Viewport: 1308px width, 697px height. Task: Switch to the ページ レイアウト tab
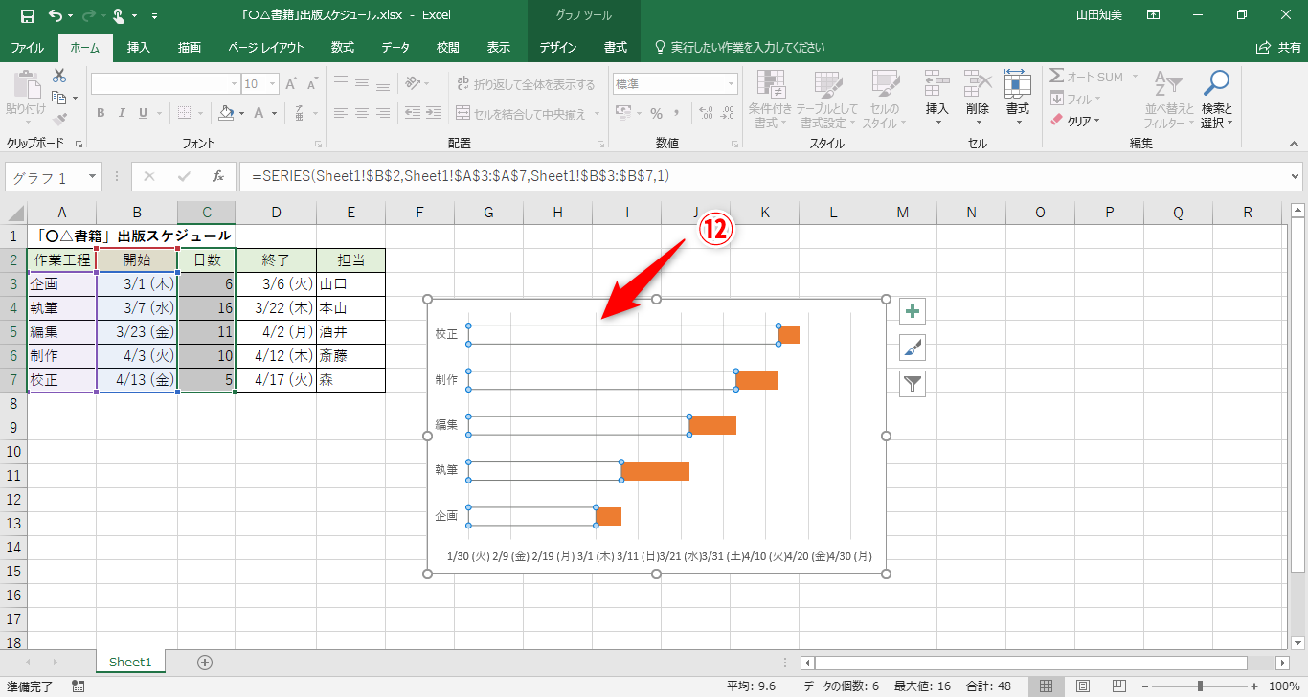point(266,47)
